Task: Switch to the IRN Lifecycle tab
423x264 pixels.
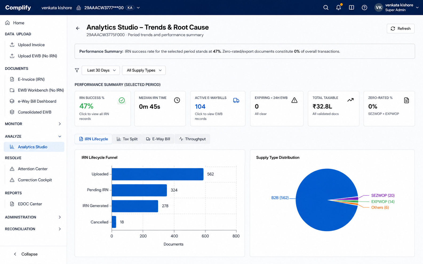Action: click(93, 139)
